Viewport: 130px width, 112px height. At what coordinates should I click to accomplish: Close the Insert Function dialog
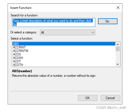[118, 8]
